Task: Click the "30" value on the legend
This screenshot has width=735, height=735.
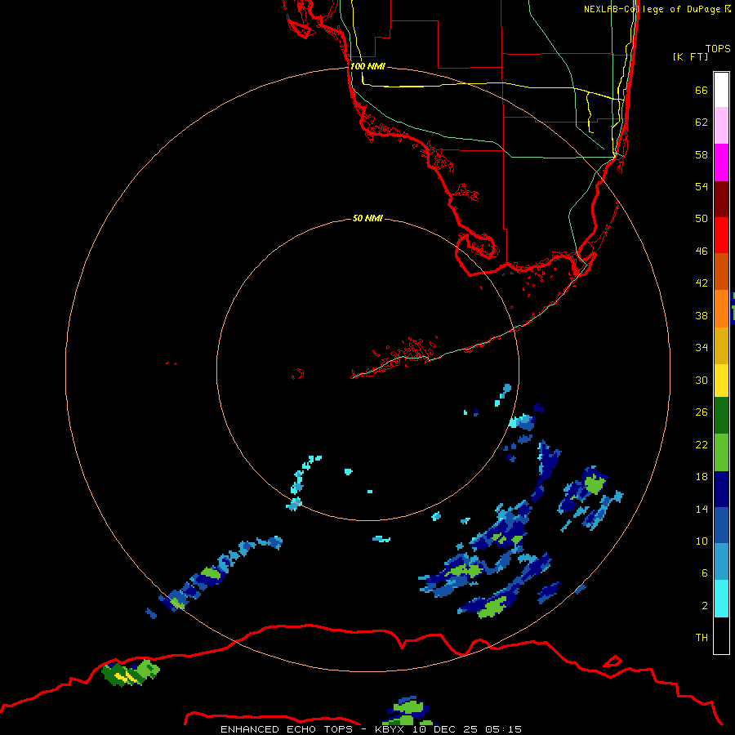Action: 702,380
